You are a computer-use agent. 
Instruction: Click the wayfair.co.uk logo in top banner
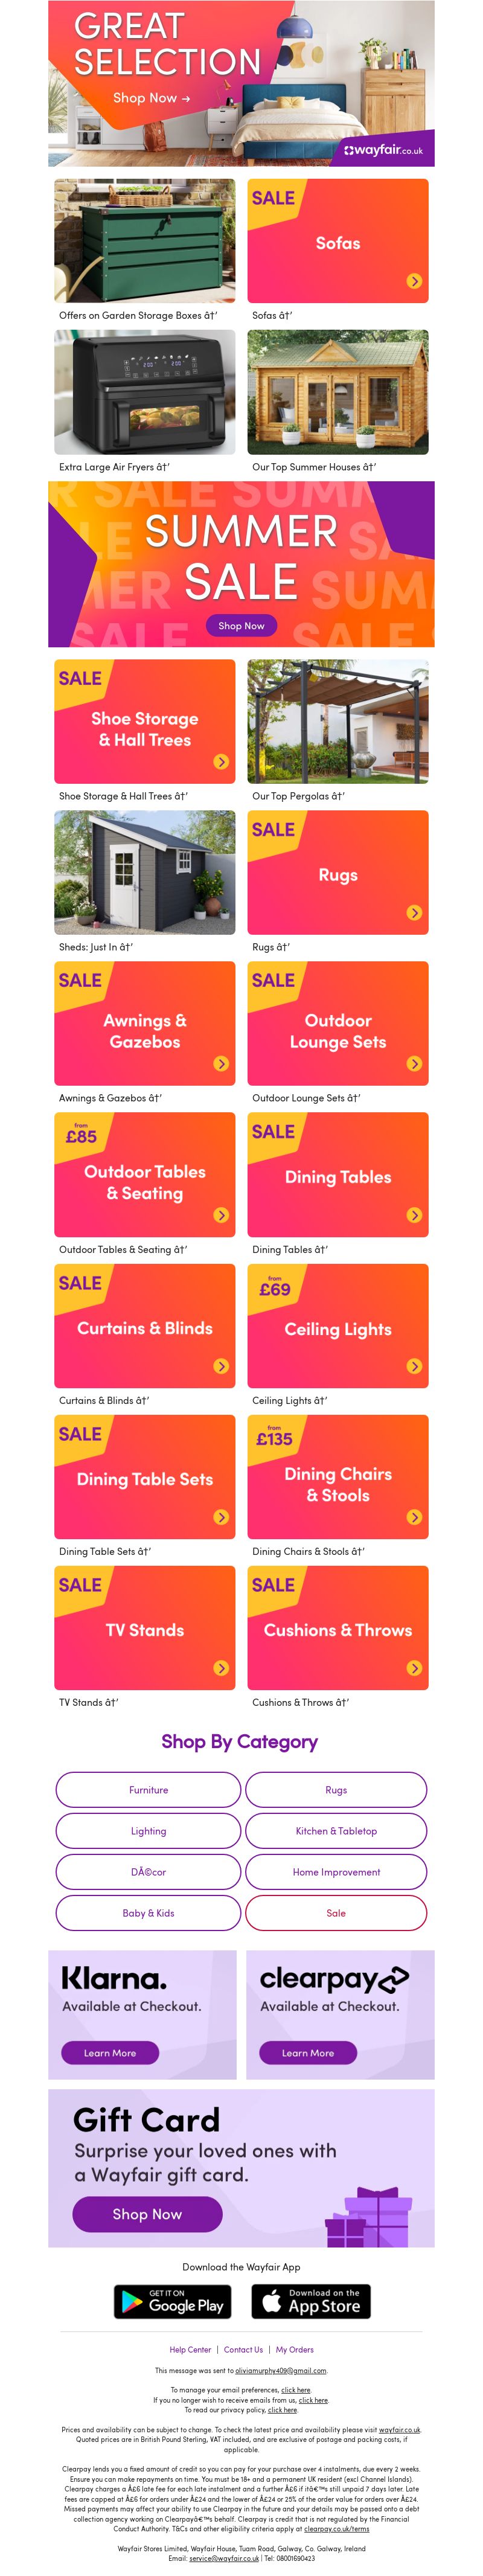384,151
